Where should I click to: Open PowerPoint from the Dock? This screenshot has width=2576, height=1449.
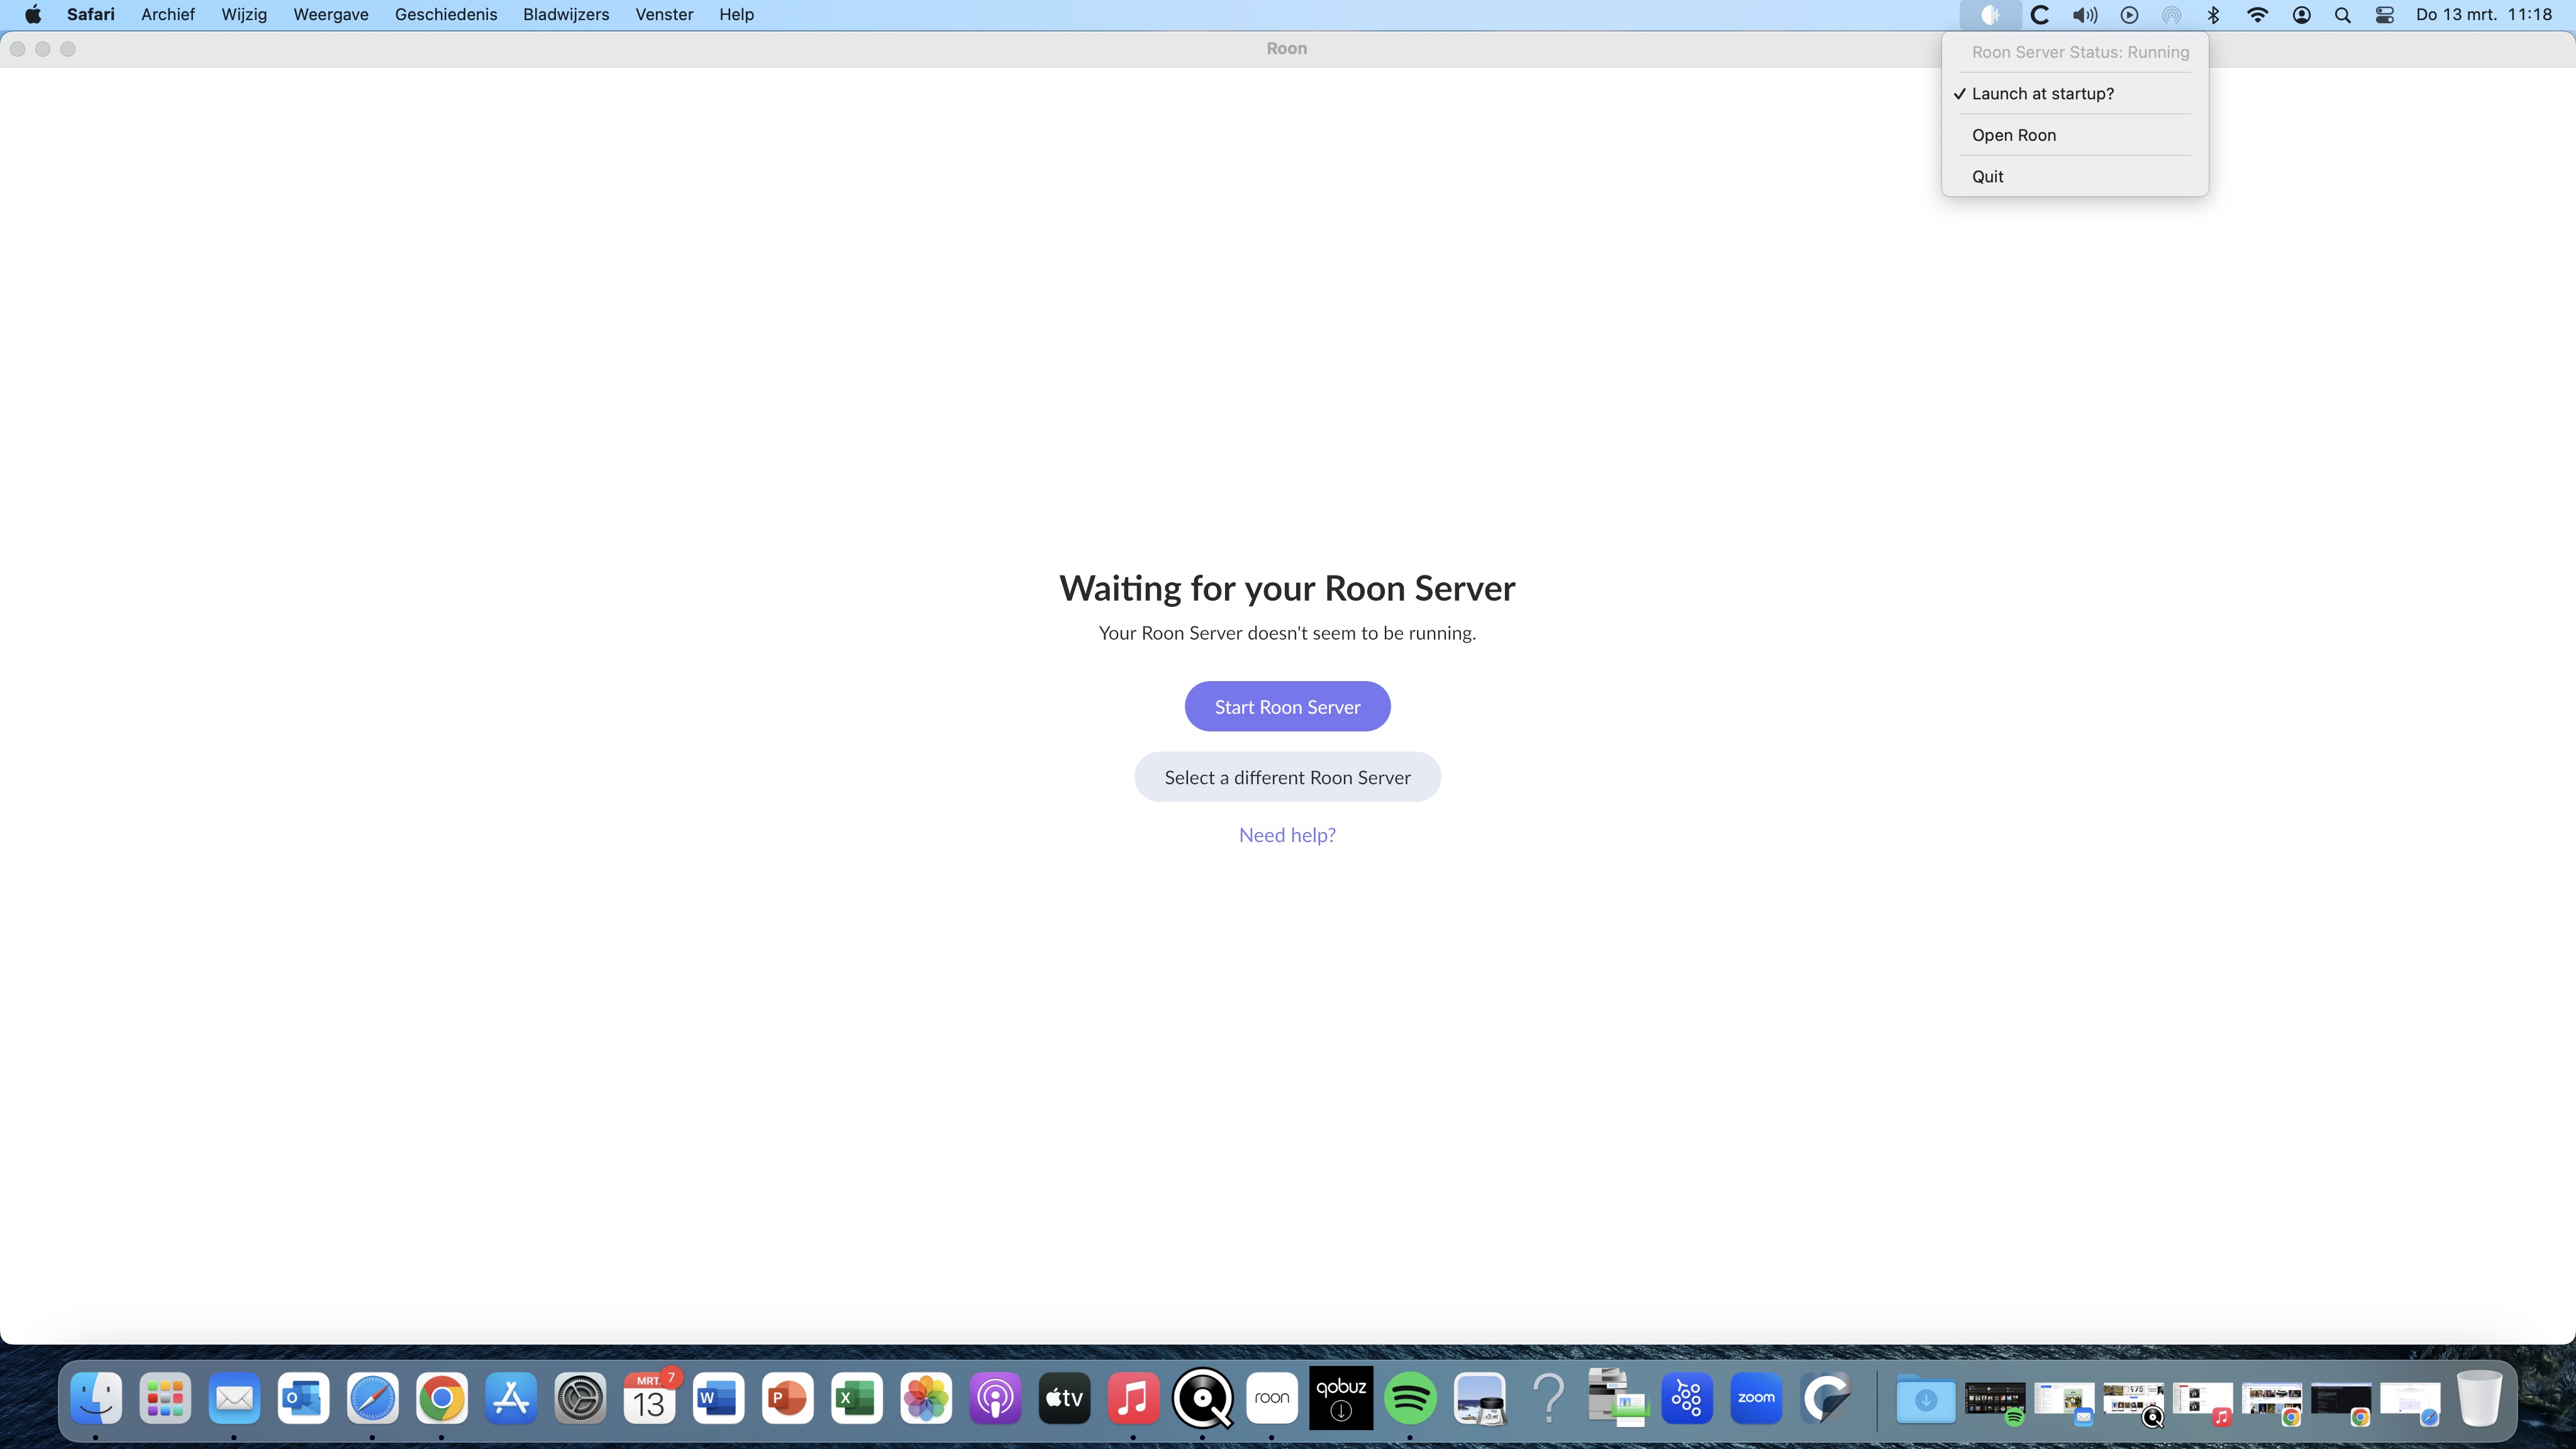[x=787, y=1397]
